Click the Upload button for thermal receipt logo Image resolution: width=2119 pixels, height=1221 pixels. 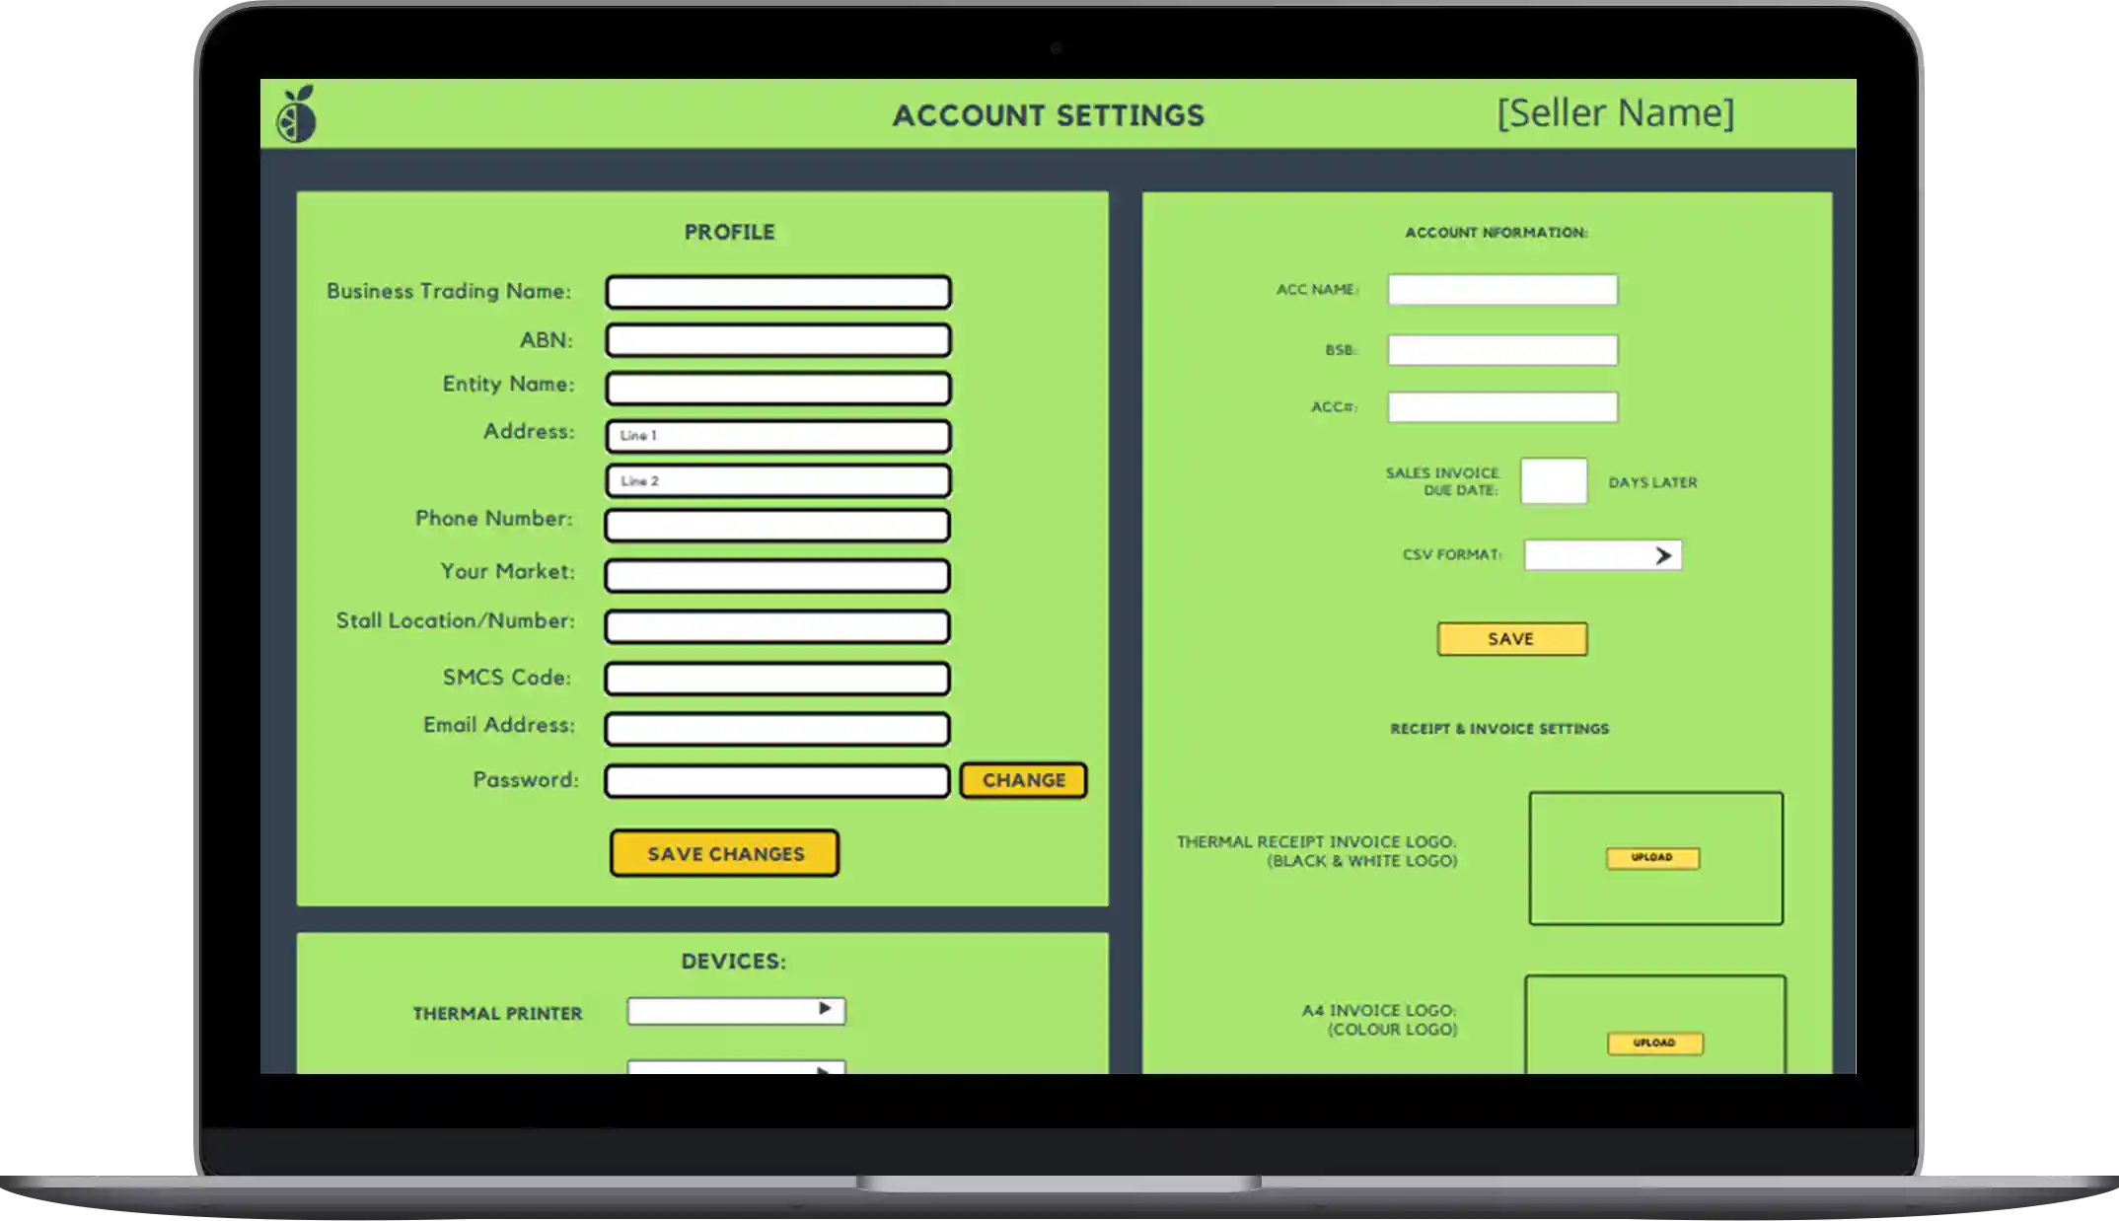pos(1651,856)
